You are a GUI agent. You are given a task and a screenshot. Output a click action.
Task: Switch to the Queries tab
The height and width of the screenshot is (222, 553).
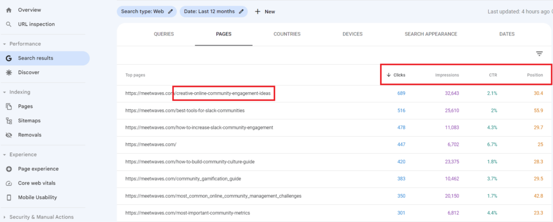coord(164,34)
